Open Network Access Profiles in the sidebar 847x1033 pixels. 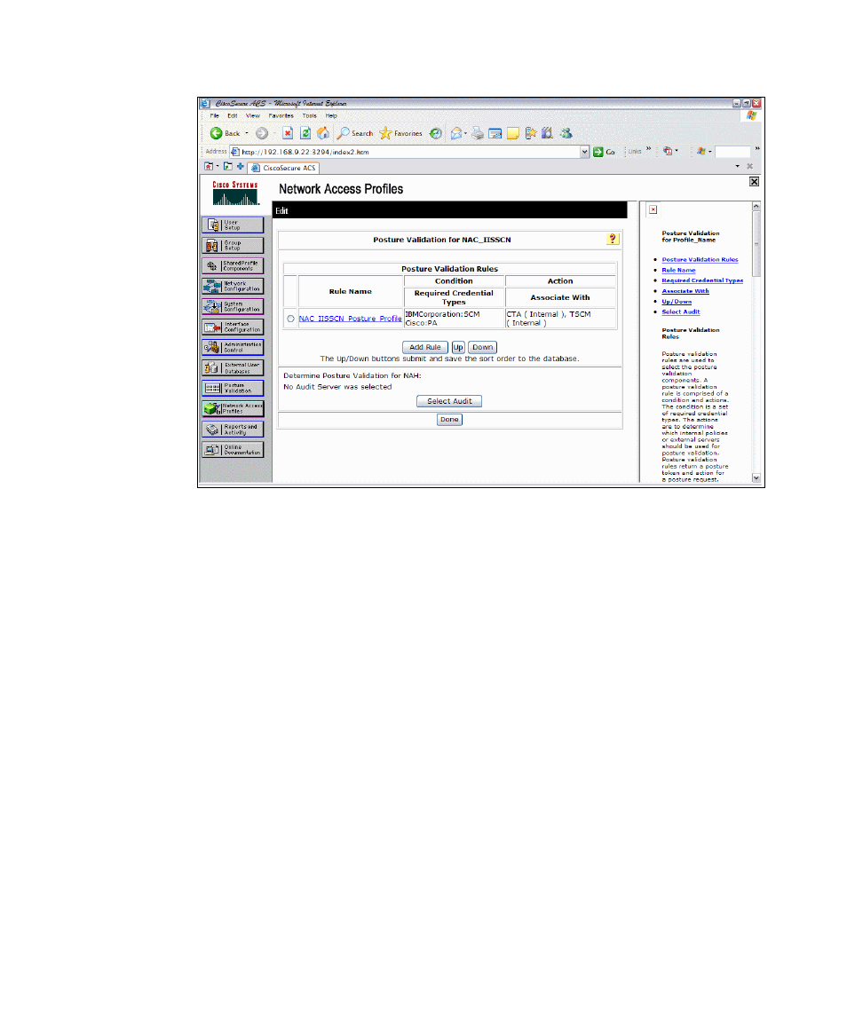233,408
